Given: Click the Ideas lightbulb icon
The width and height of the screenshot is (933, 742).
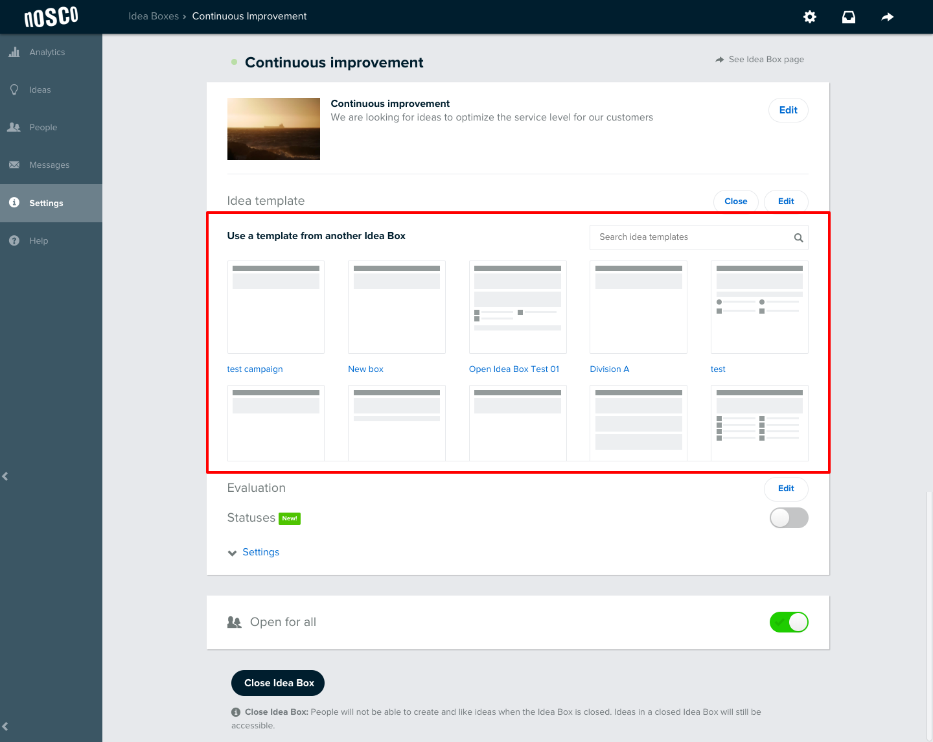Looking at the screenshot, I should 14,89.
